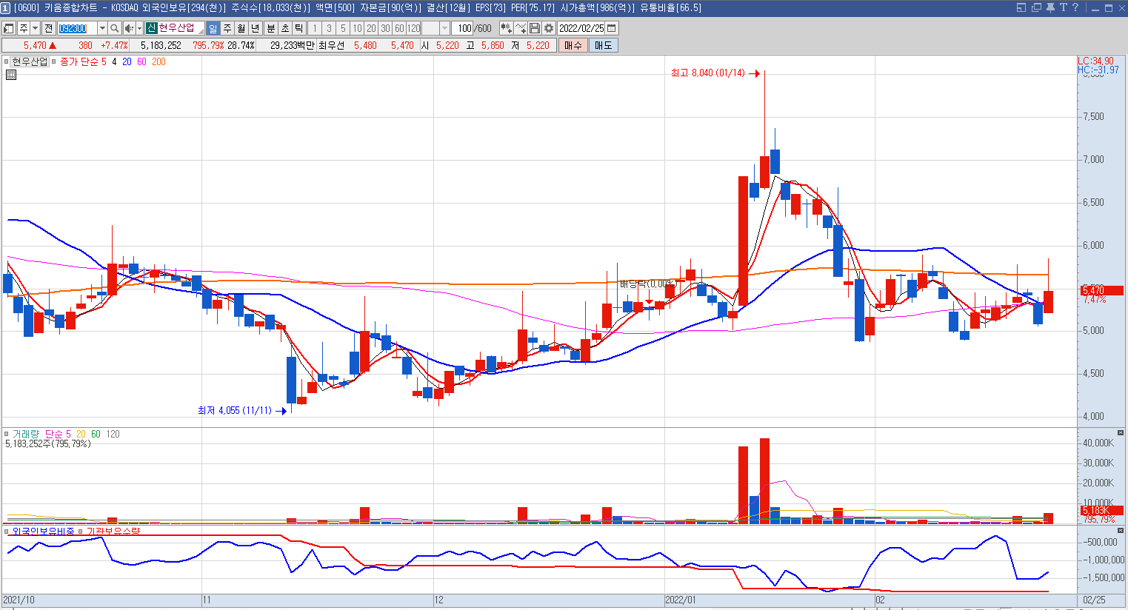Click the blue 20 moving average legend
The height and width of the screenshot is (610, 1128).
[x=127, y=61]
